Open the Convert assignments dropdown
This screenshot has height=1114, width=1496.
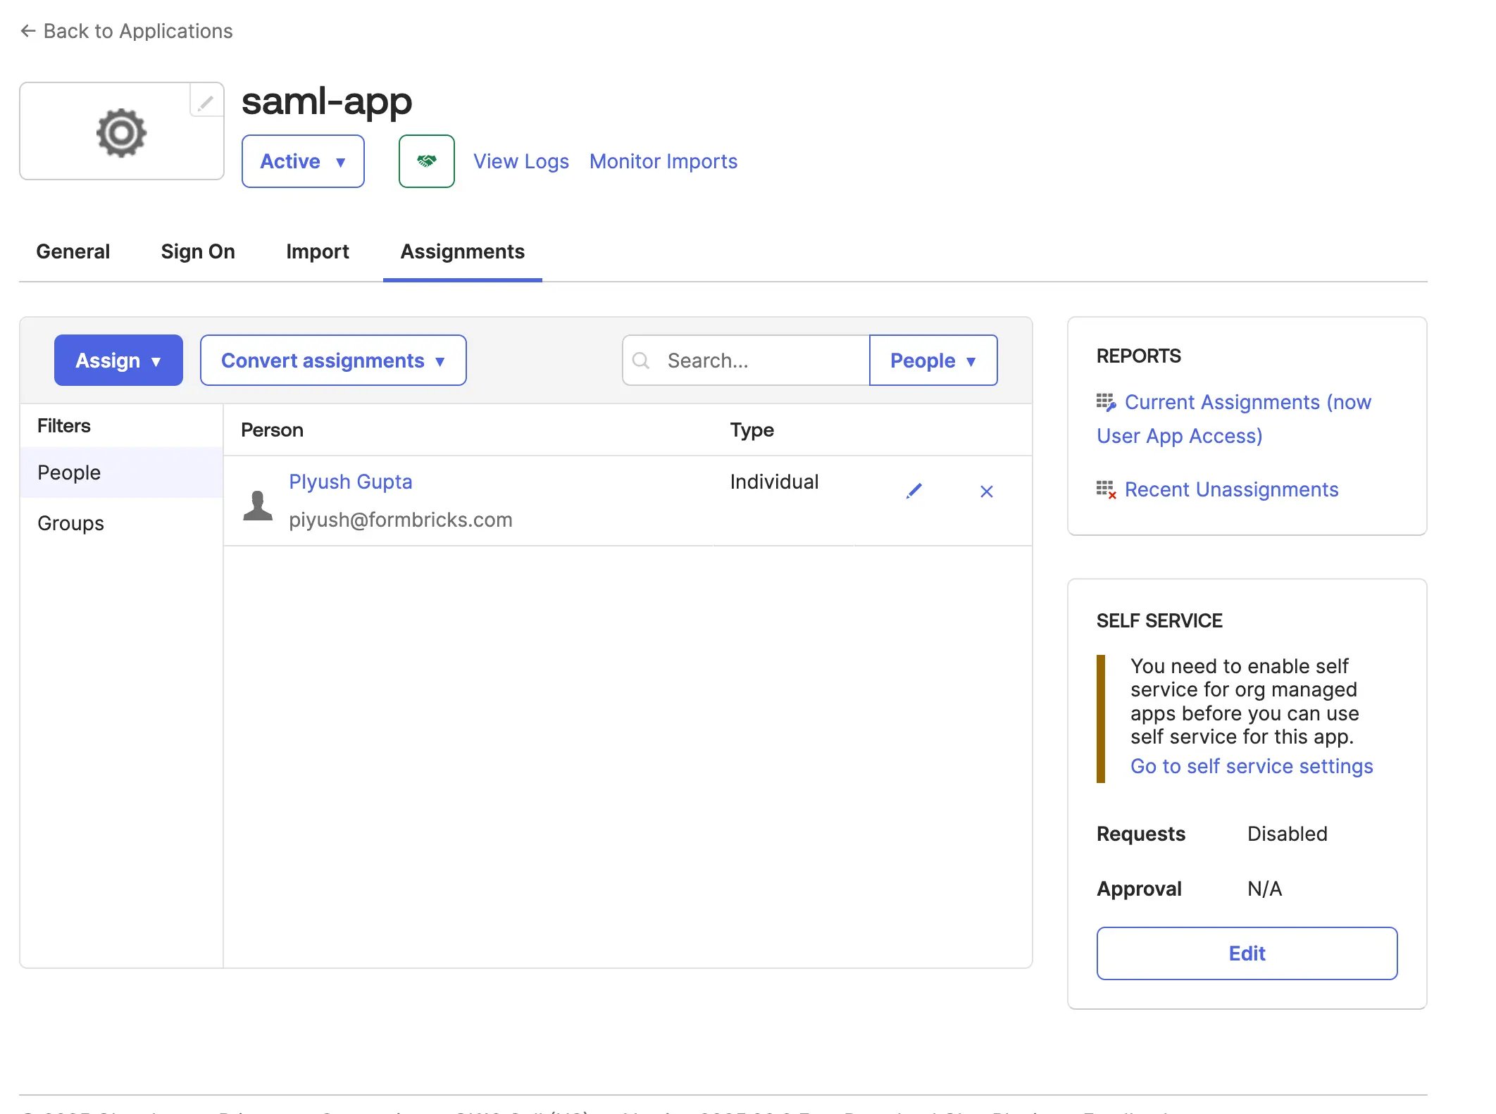pyautogui.click(x=333, y=361)
